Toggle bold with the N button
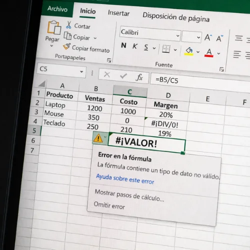This screenshot has height=250, width=250. point(123,45)
